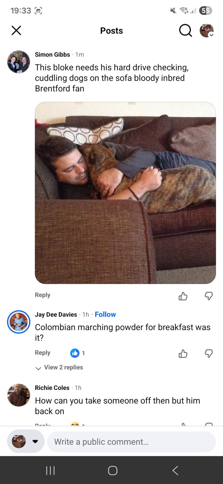Thumbs down Jay Dee Davies' comment
Image resolution: width=223 pixels, height=484 pixels.
209,354
